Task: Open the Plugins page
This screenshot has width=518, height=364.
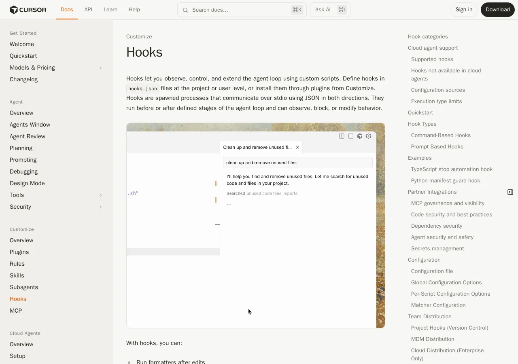Action: coord(19,252)
